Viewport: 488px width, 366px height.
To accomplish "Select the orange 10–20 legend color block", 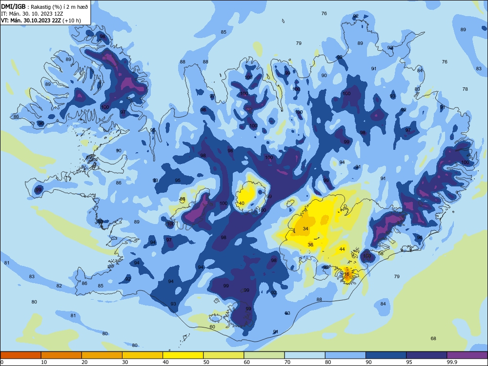I will 61,355.
